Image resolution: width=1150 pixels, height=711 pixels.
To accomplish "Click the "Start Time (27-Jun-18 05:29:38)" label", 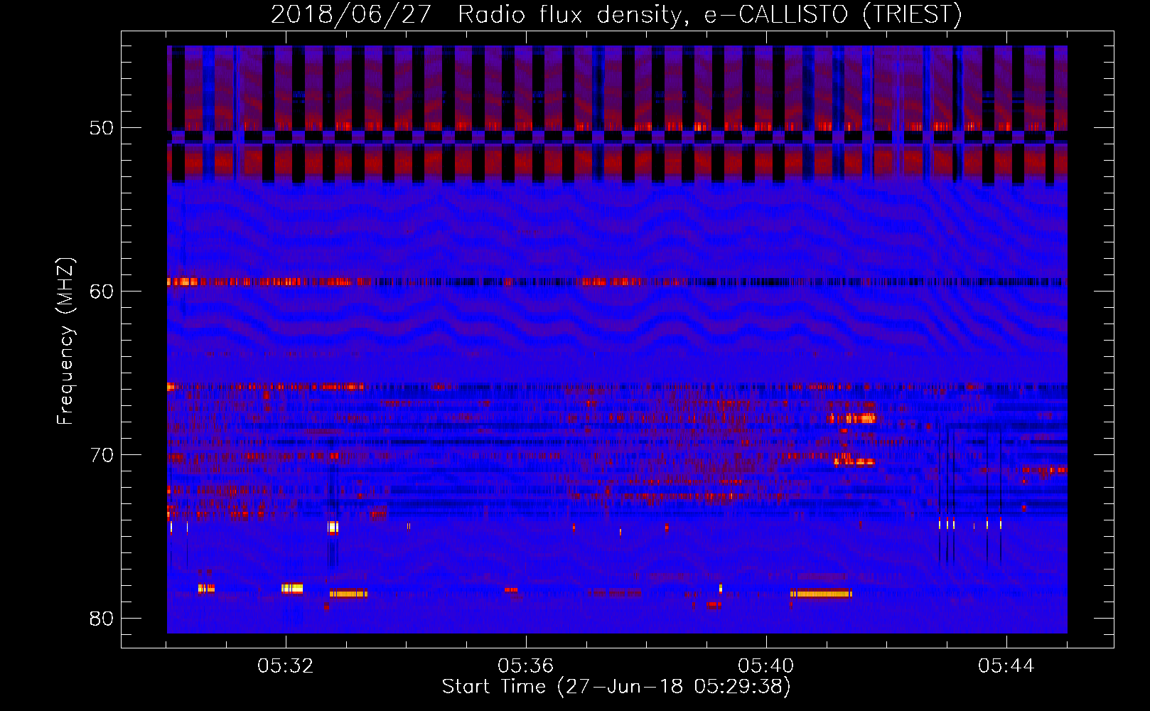I will click(x=616, y=687).
